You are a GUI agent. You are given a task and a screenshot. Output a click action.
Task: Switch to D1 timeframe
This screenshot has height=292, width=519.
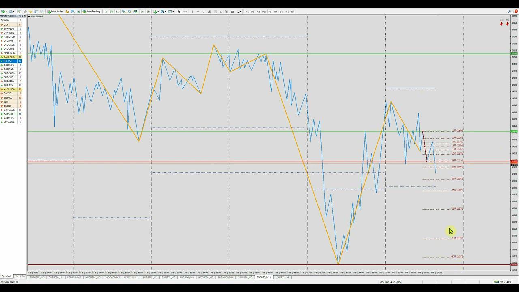point(281,11)
